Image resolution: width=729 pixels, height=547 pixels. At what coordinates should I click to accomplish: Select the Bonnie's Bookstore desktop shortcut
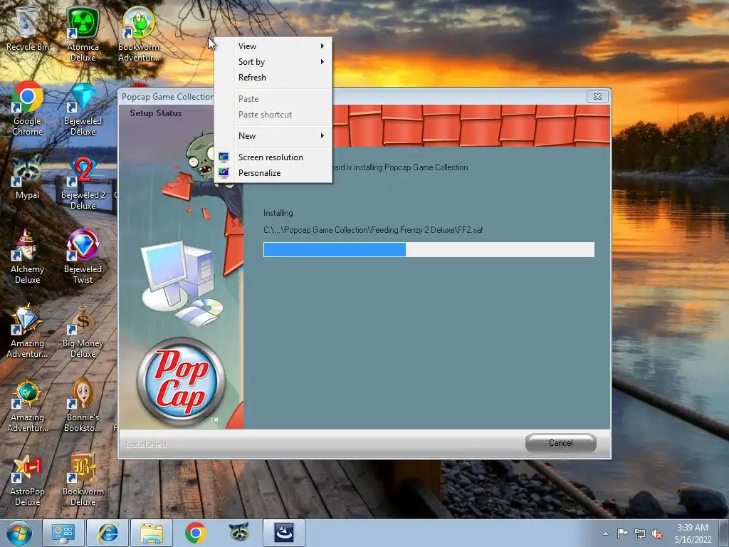point(83,405)
